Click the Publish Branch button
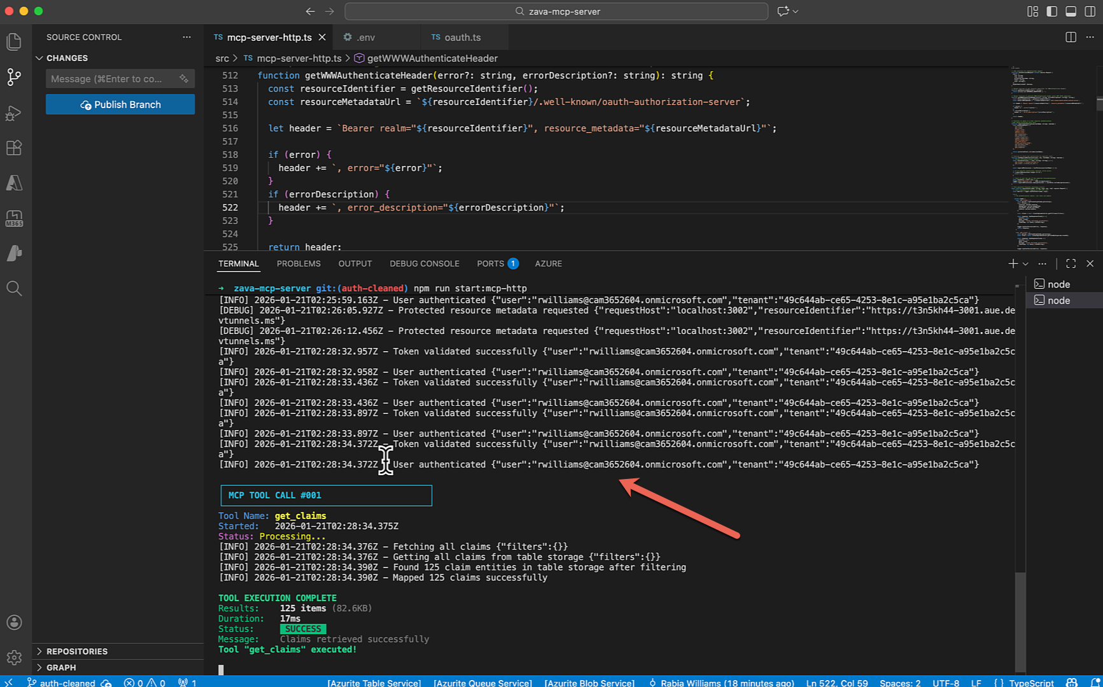Viewport: 1103px width, 687px height. (120, 104)
